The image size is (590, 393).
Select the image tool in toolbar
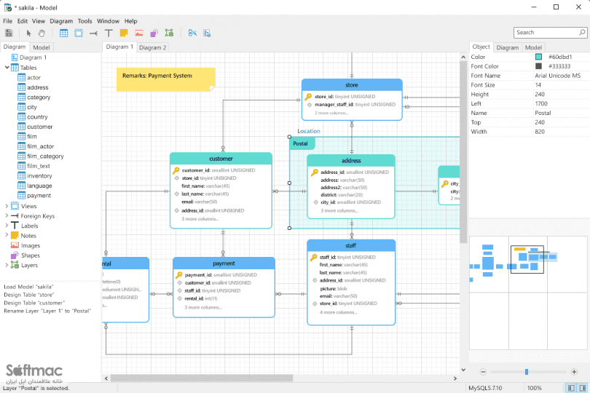pos(139,33)
